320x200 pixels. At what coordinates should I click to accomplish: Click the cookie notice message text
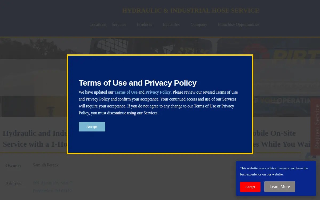pyautogui.click(x=274, y=171)
